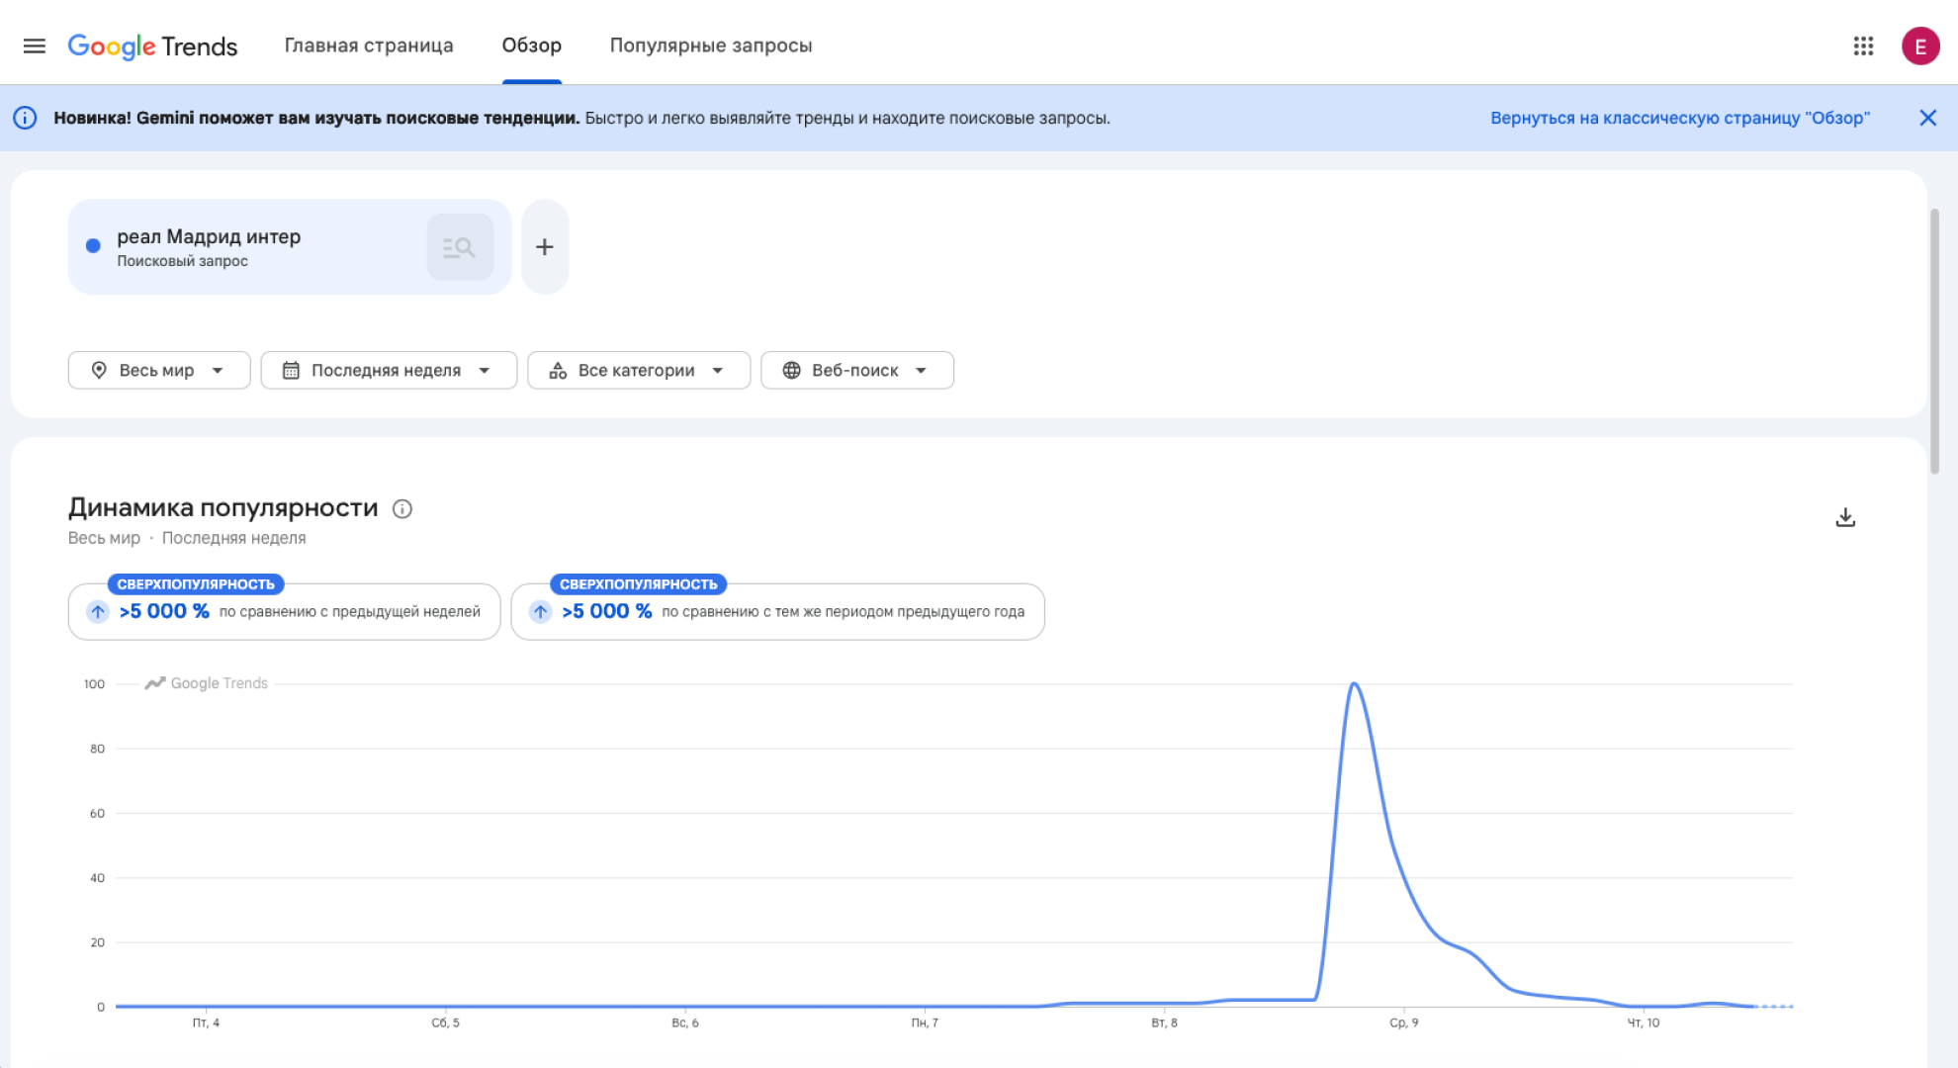Click the account avatar E
Screen dimensions: 1958x1068
(1920, 45)
